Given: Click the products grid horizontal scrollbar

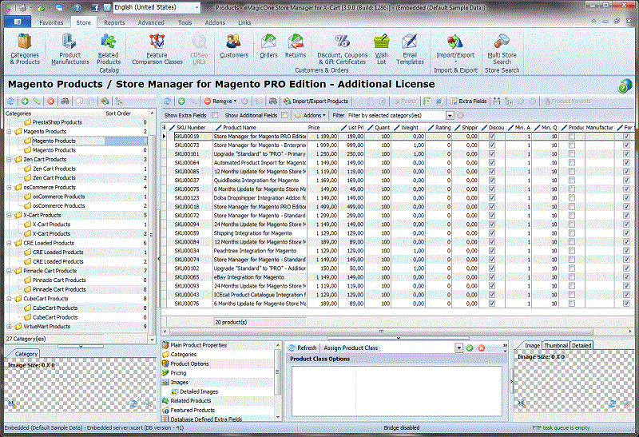Looking at the screenshot, I should [381, 332].
